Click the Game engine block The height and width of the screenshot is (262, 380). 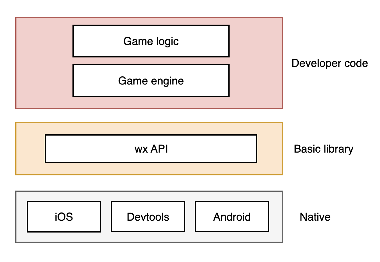pos(151,81)
